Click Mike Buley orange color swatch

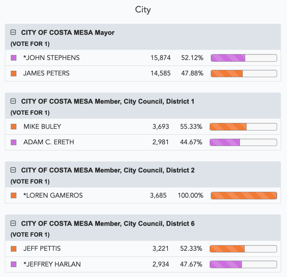[x=13, y=127]
